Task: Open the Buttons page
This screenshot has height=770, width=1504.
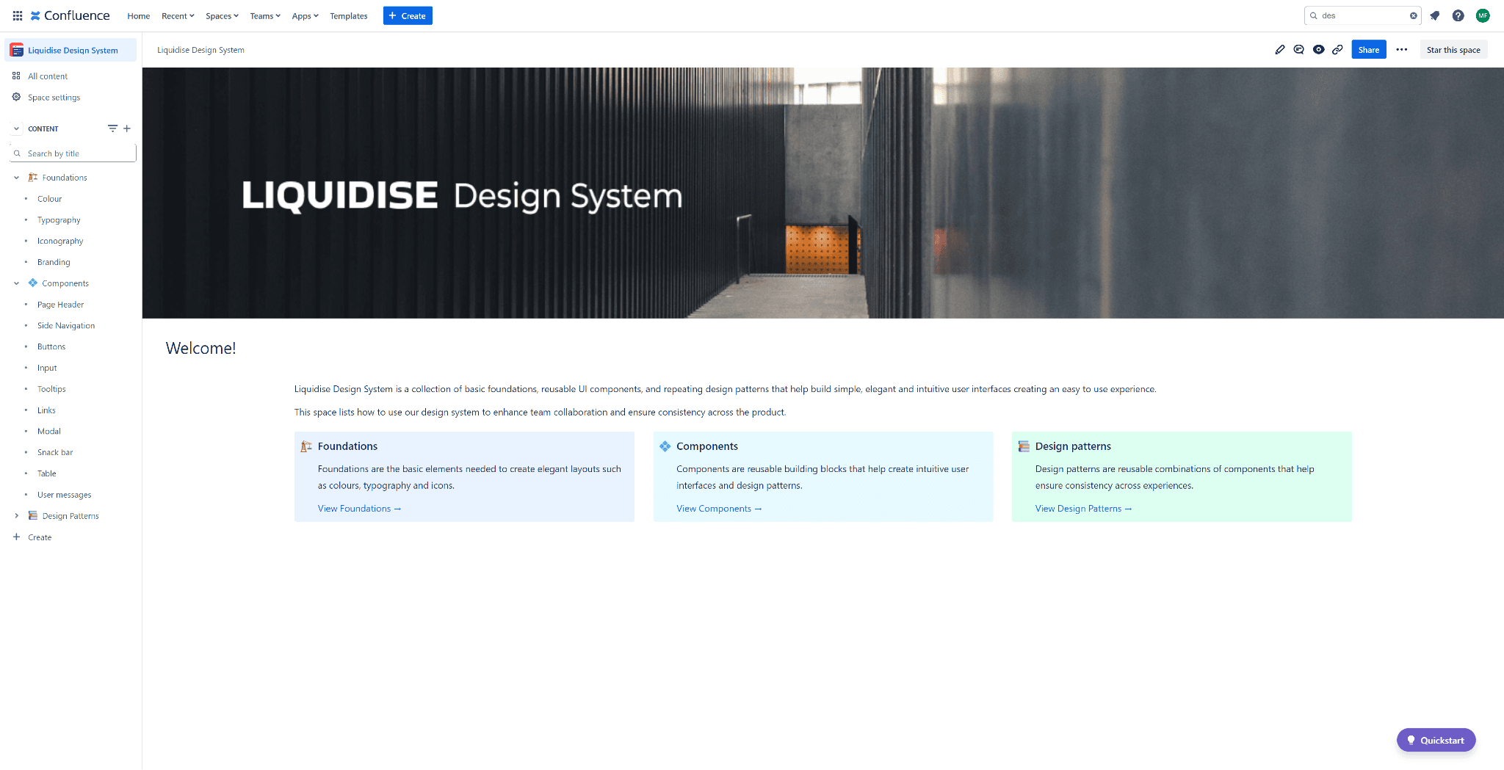Action: [51, 347]
